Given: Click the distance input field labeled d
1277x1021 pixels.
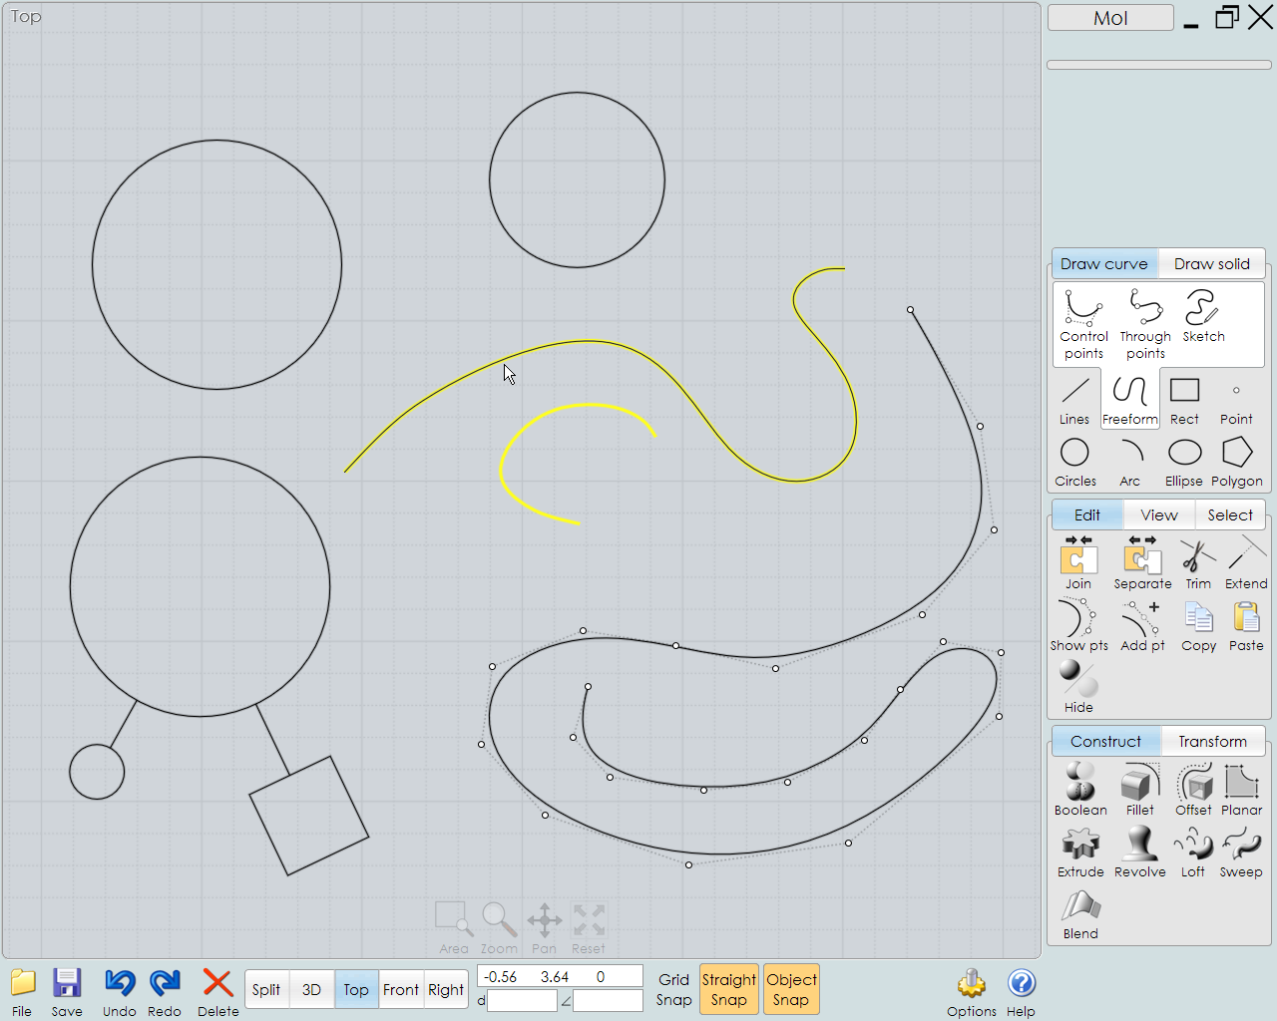Looking at the screenshot, I should 521,1000.
